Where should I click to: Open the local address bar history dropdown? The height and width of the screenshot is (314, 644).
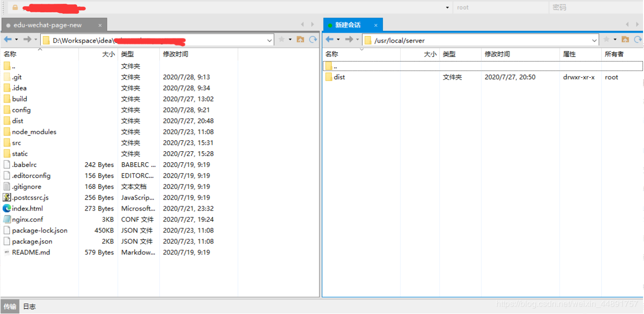pos(270,40)
